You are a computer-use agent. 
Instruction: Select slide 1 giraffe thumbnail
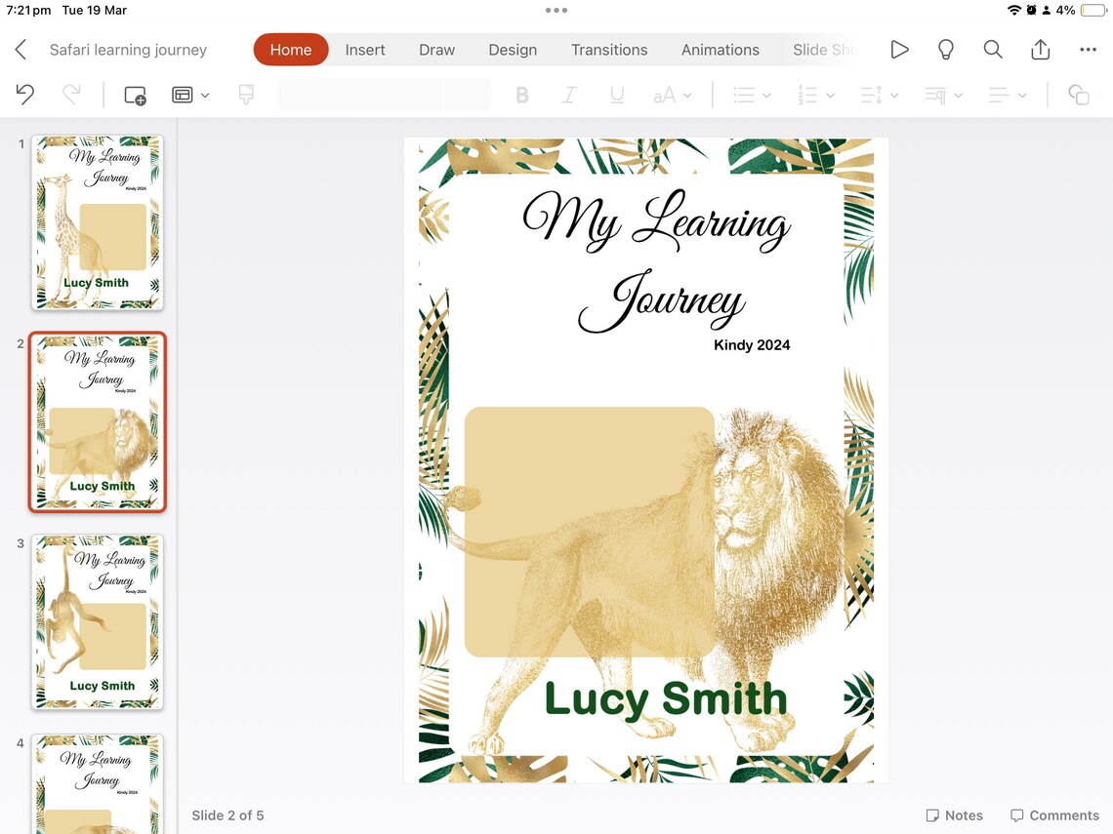click(98, 222)
